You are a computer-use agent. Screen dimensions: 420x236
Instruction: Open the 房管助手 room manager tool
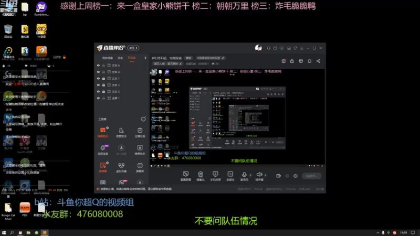coord(121,132)
